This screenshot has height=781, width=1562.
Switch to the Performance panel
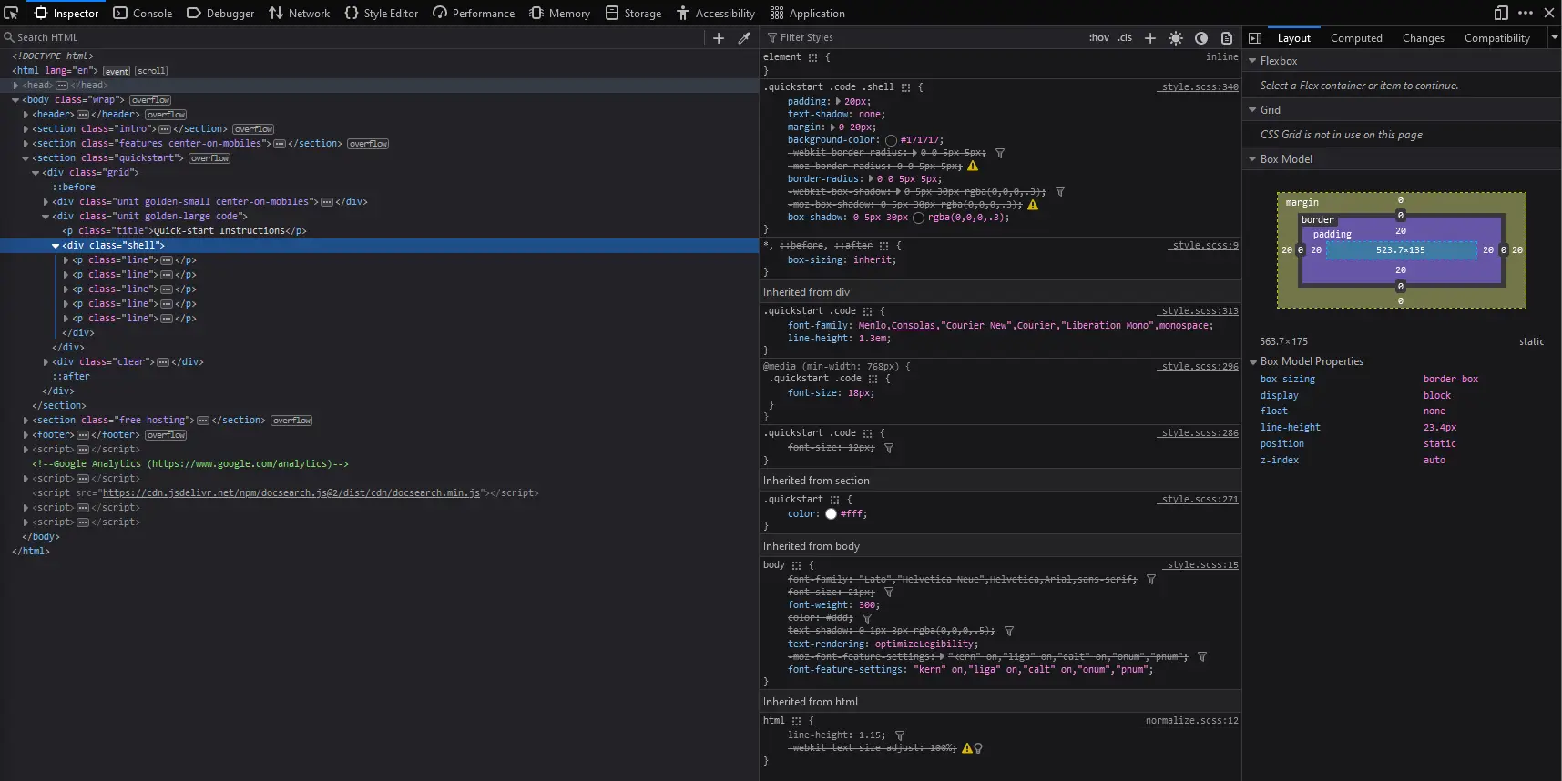coord(474,13)
